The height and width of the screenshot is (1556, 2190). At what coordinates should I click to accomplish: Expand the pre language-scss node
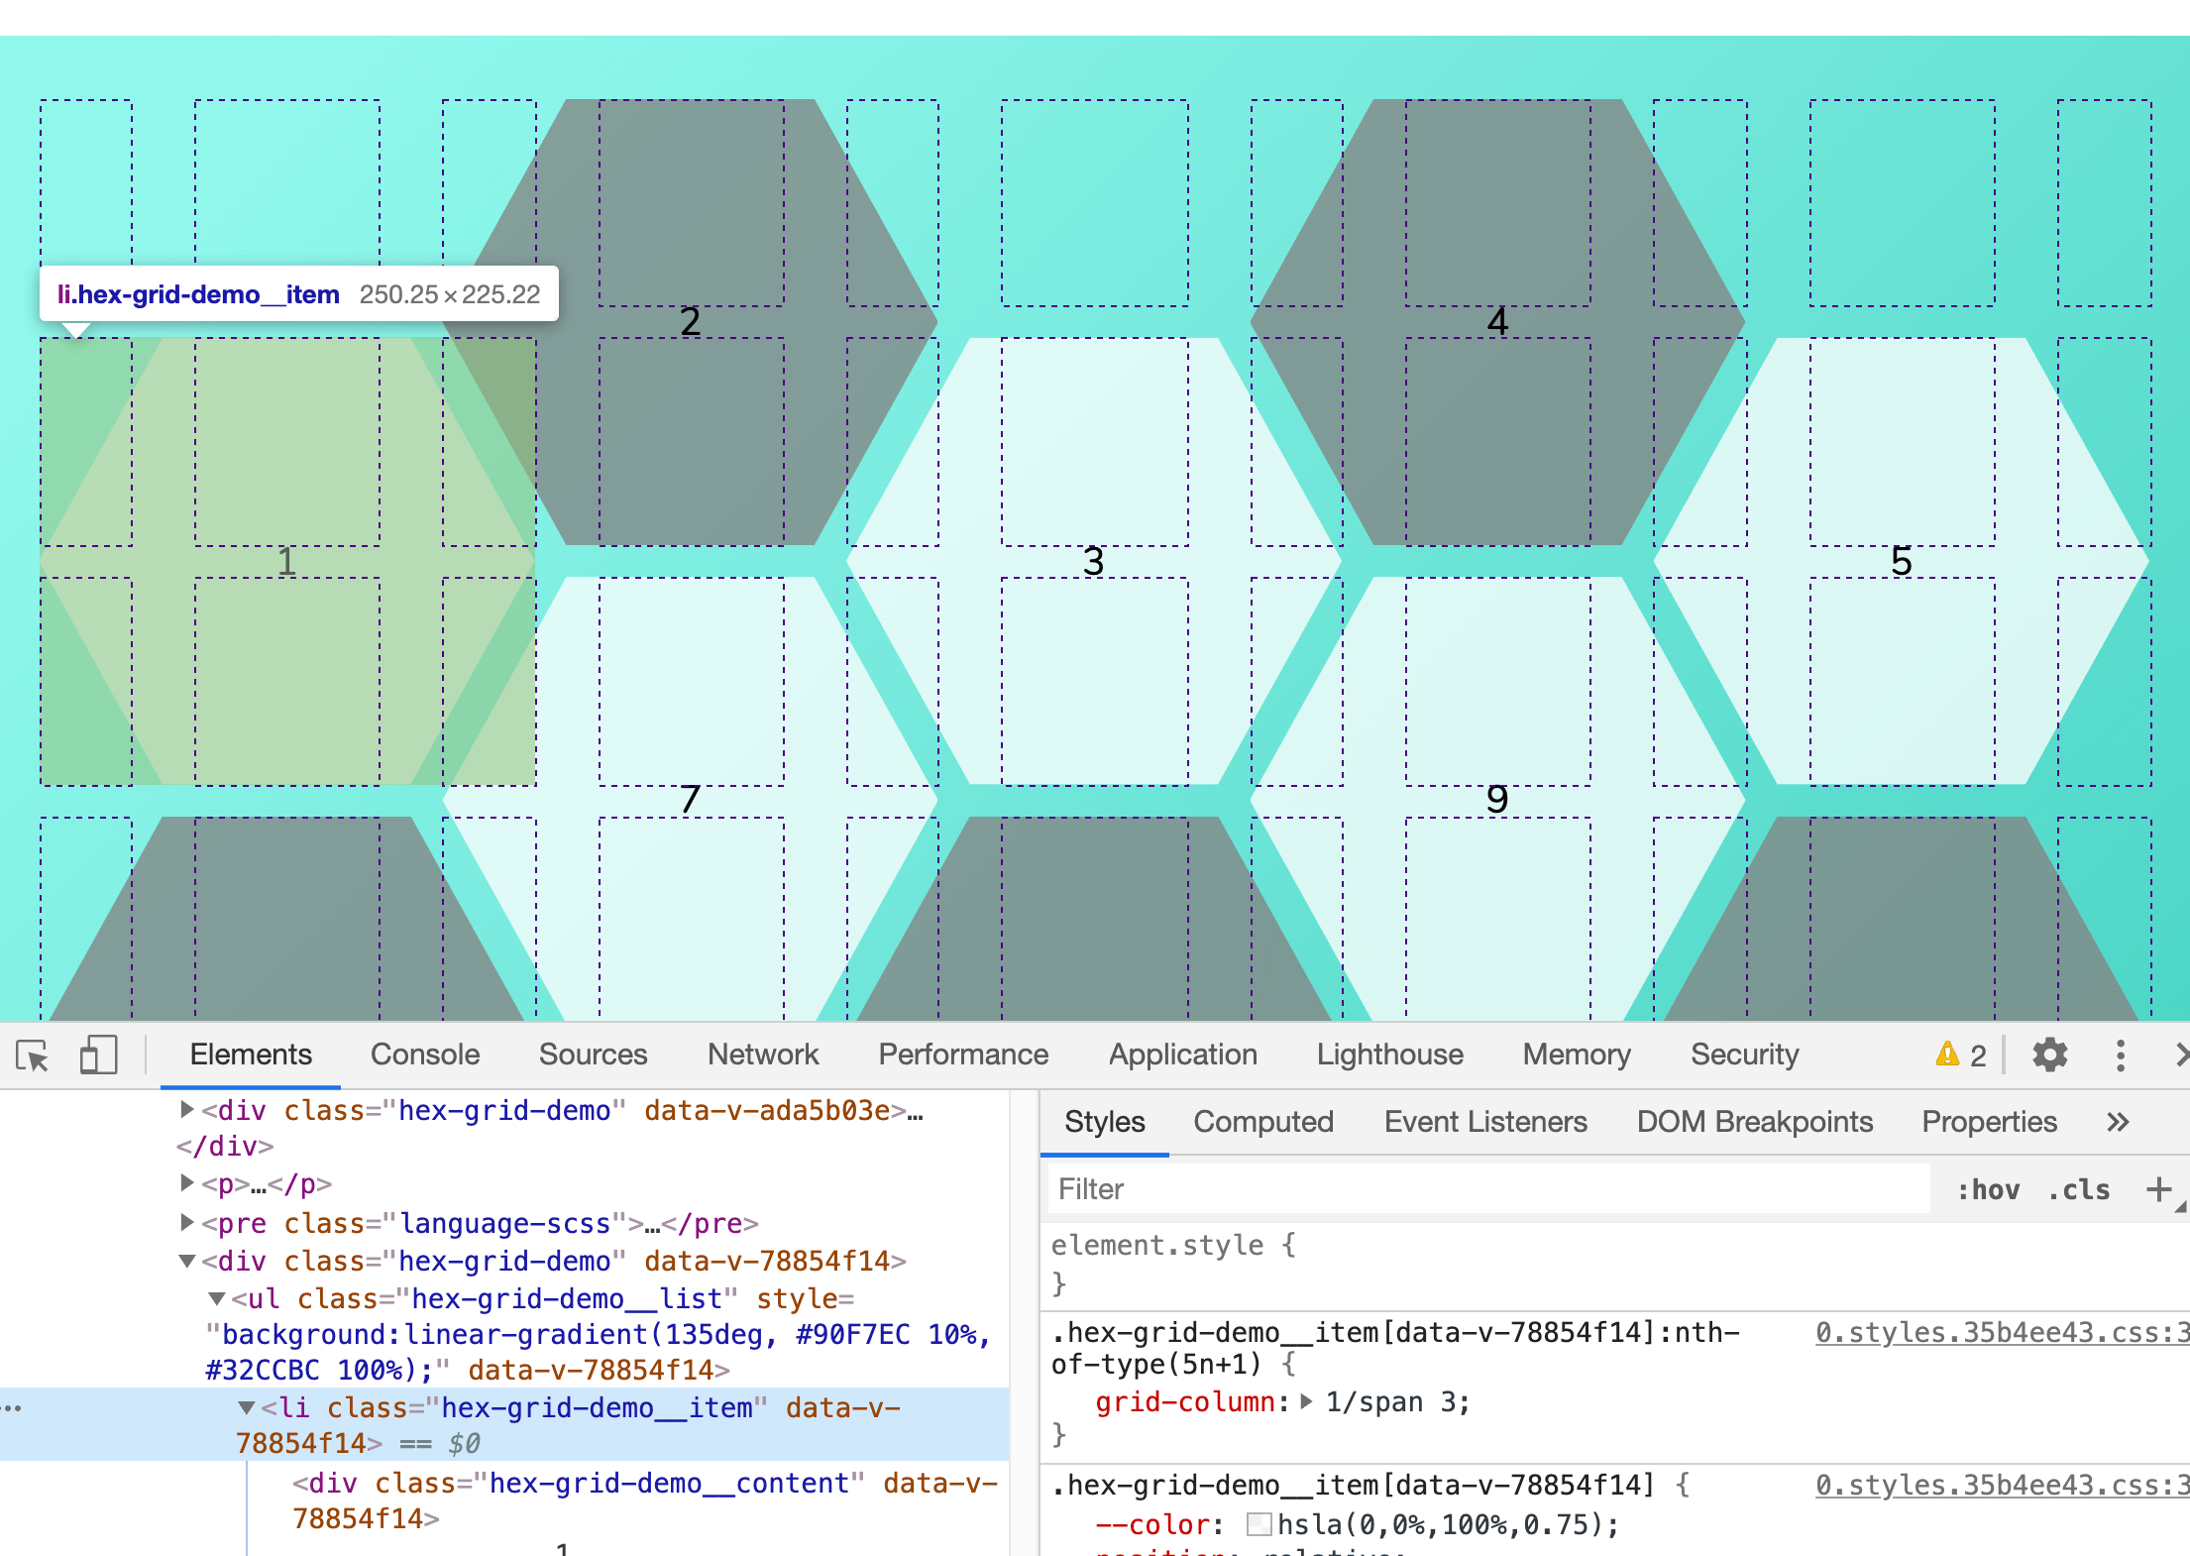pyautogui.click(x=186, y=1222)
